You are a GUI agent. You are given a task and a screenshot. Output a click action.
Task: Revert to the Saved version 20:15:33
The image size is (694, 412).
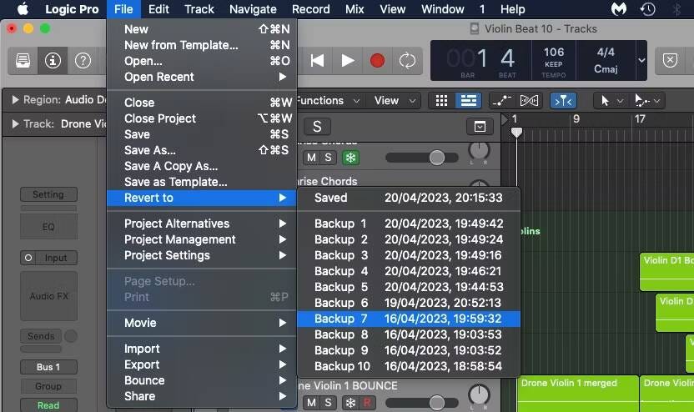[409, 198]
